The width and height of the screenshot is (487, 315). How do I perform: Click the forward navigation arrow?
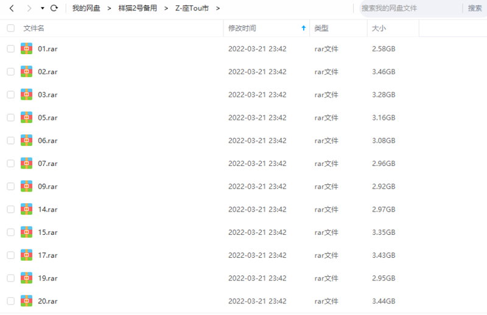point(28,9)
